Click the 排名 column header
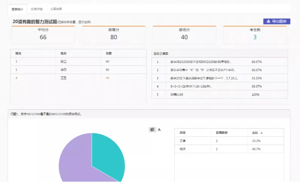This screenshot has width=300, height=182. click(18, 54)
